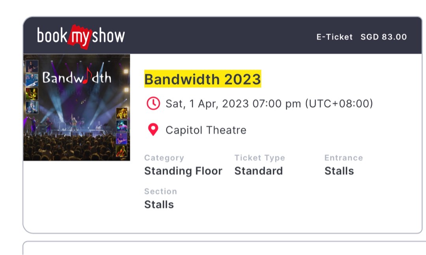426x255 pixels.
Task: Click the date text Sat, 1 Apr 2023
Action: pyautogui.click(x=269, y=103)
